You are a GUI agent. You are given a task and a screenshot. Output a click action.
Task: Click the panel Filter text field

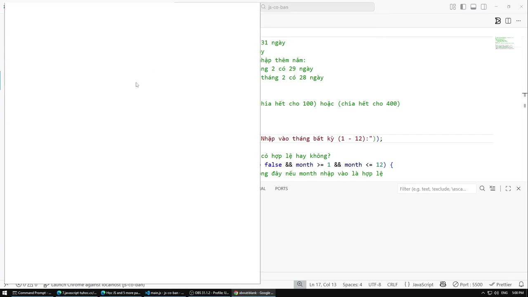pos(436,189)
